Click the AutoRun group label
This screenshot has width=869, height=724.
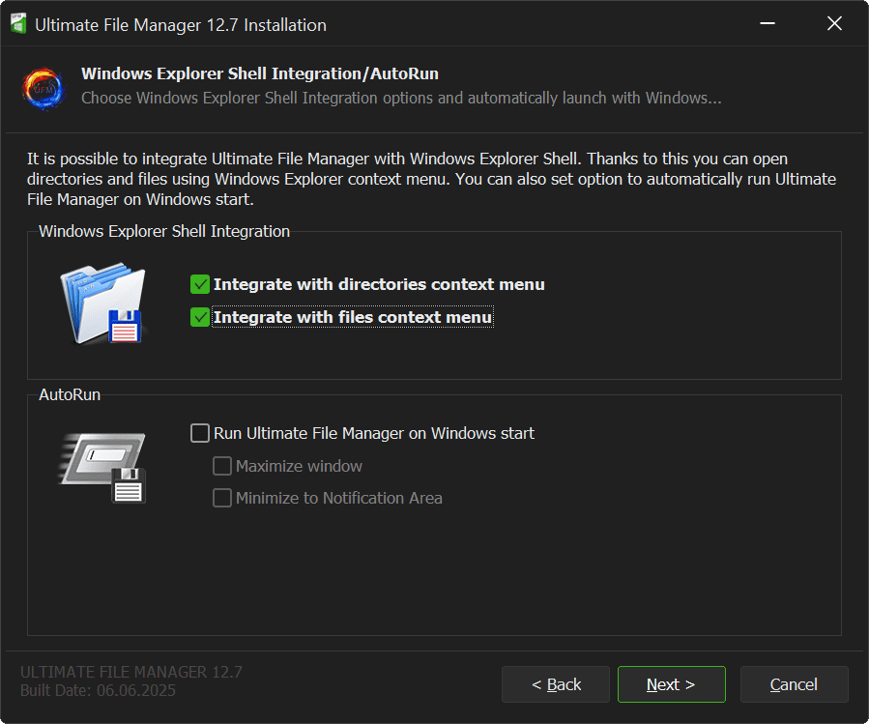[x=70, y=394]
